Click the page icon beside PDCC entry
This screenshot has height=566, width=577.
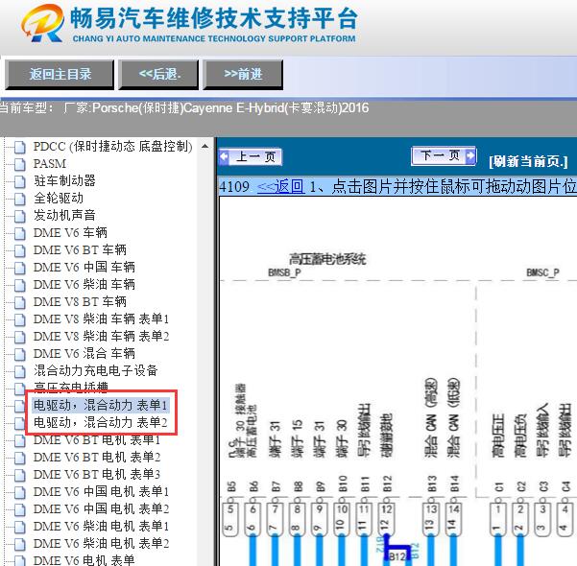(x=20, y=148)
